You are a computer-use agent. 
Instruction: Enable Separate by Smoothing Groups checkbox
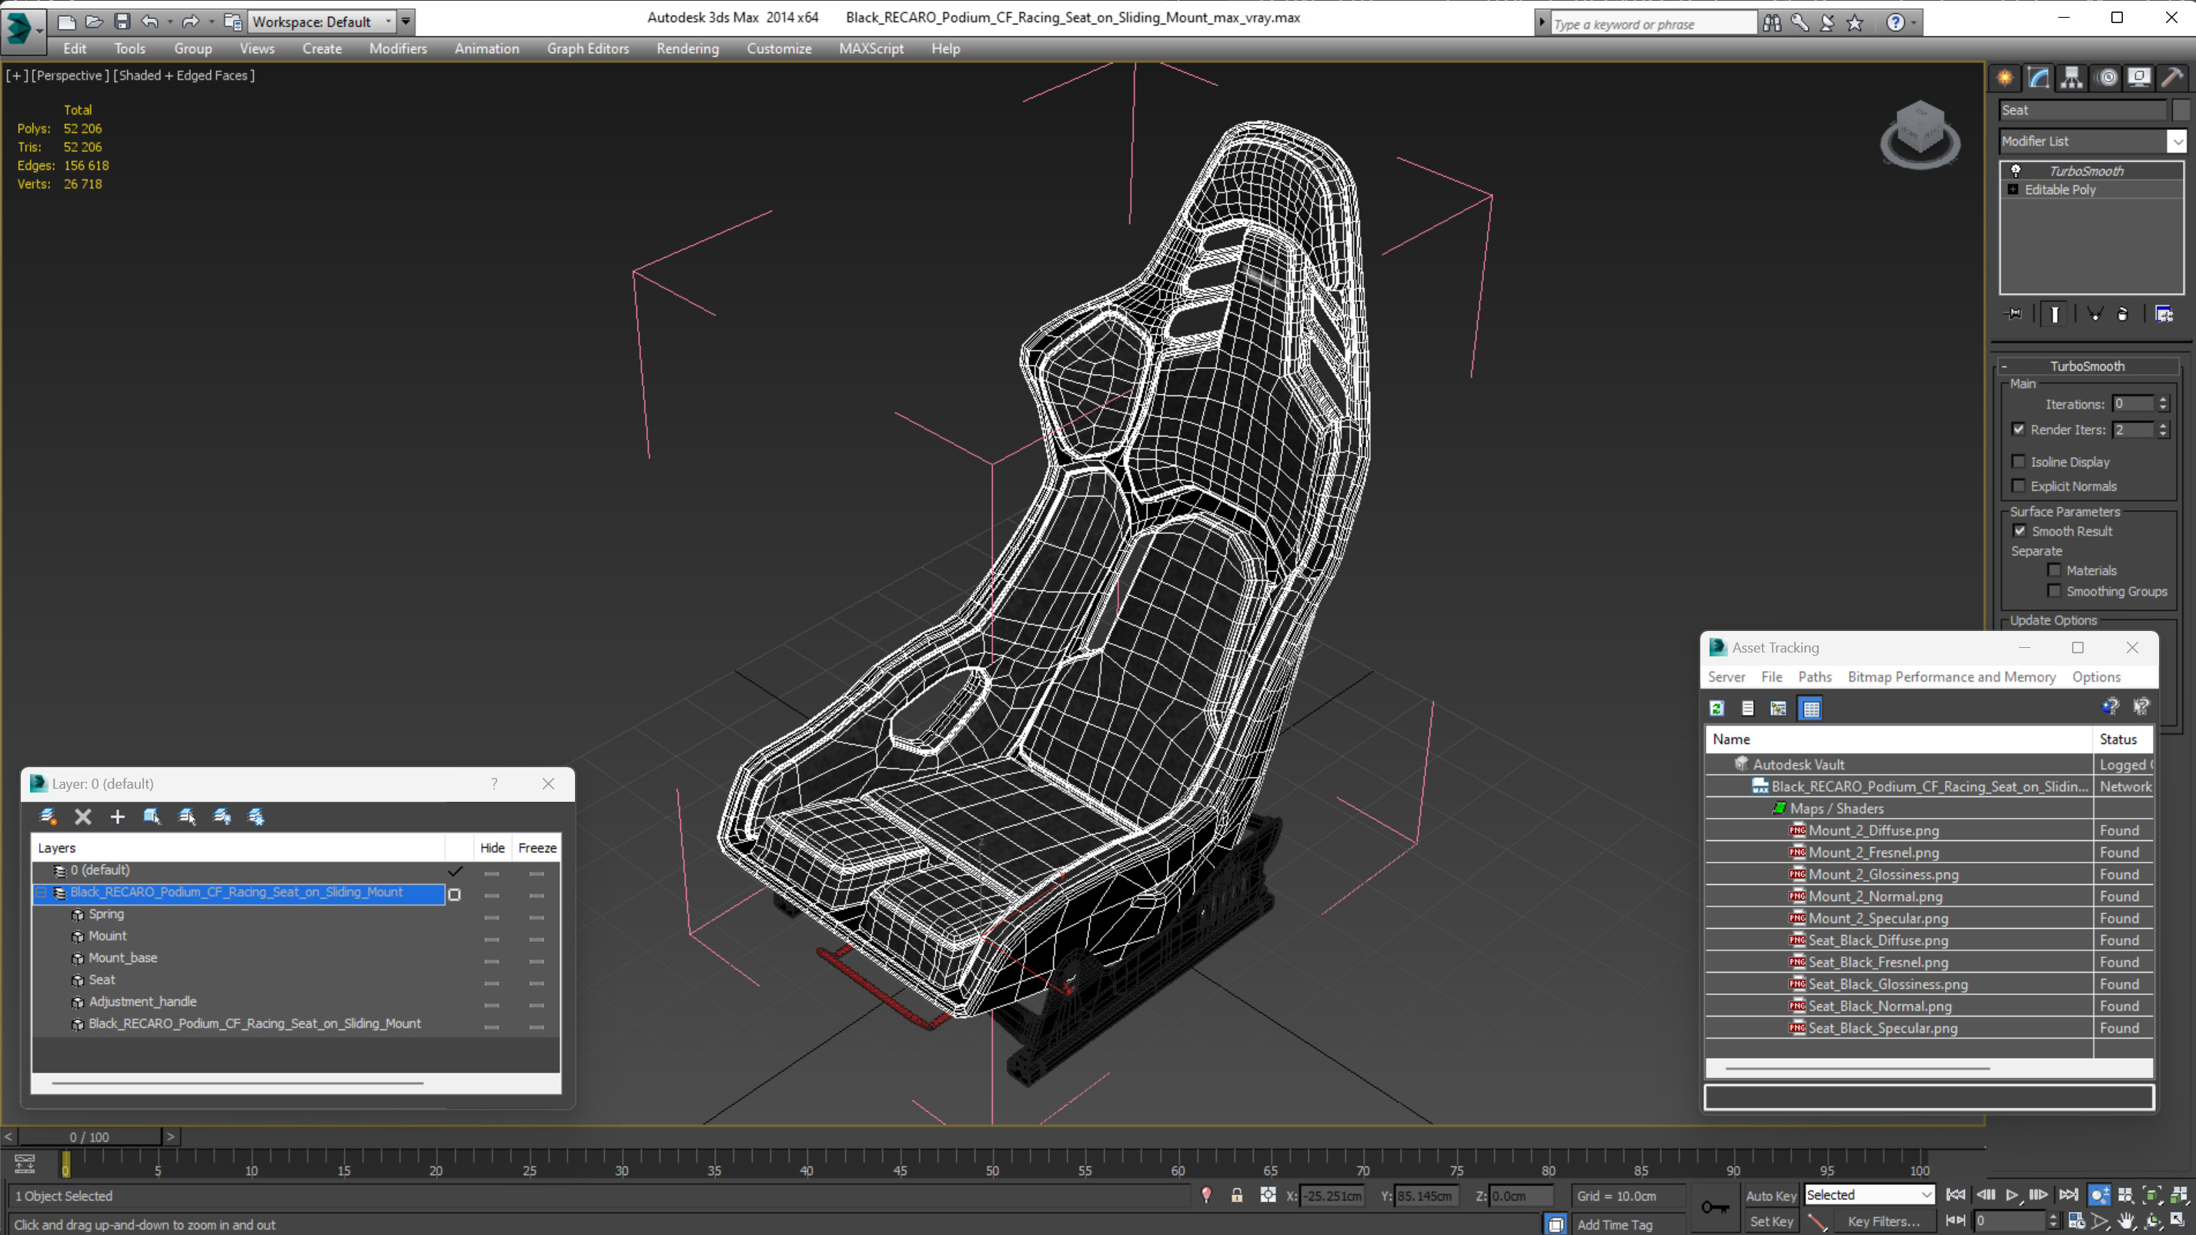pos(2054,592)
